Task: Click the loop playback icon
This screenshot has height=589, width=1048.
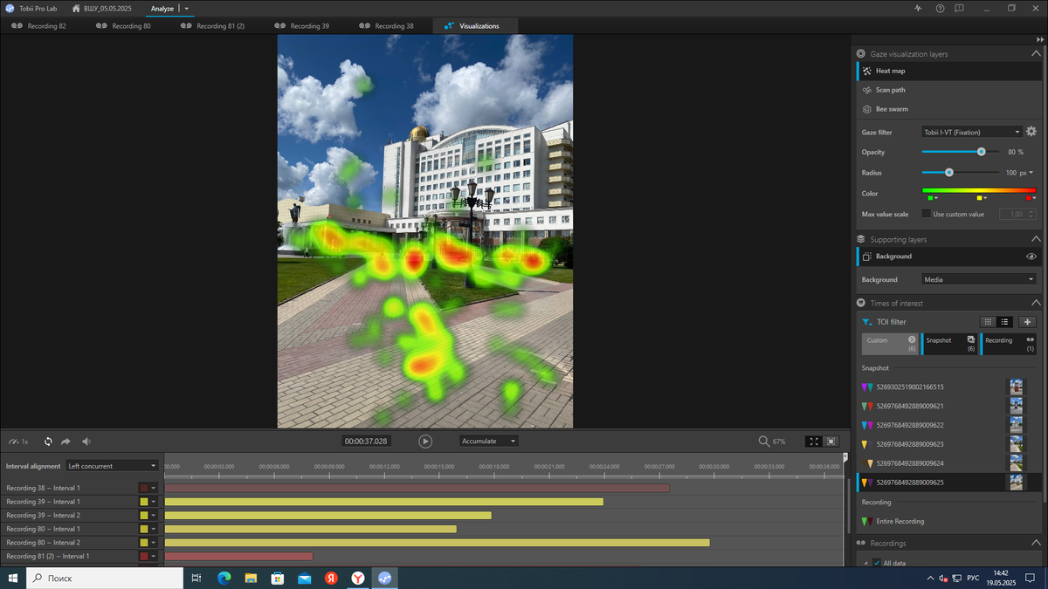Action: 48,442
